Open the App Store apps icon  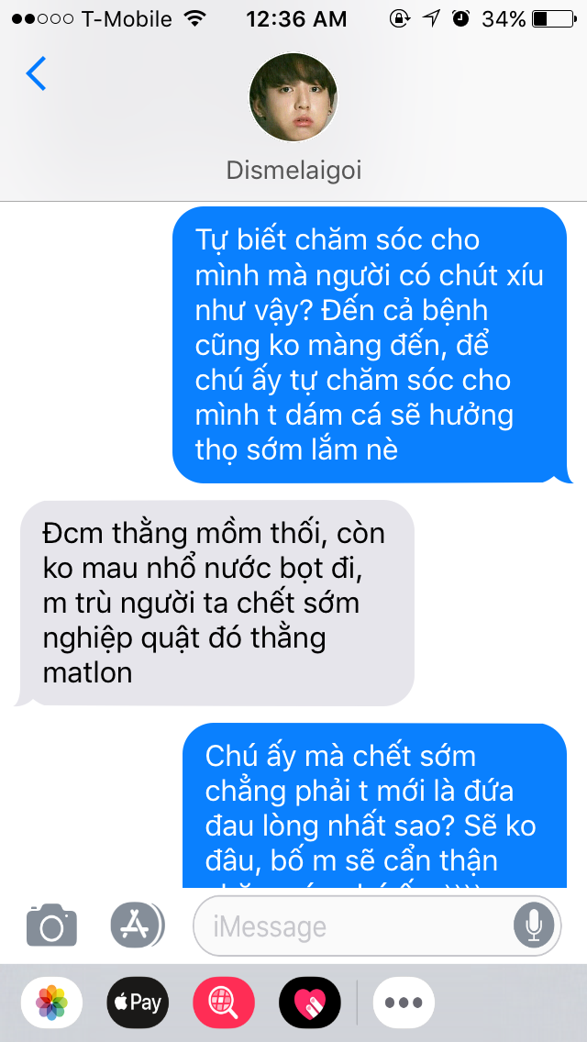pos(137,925)
